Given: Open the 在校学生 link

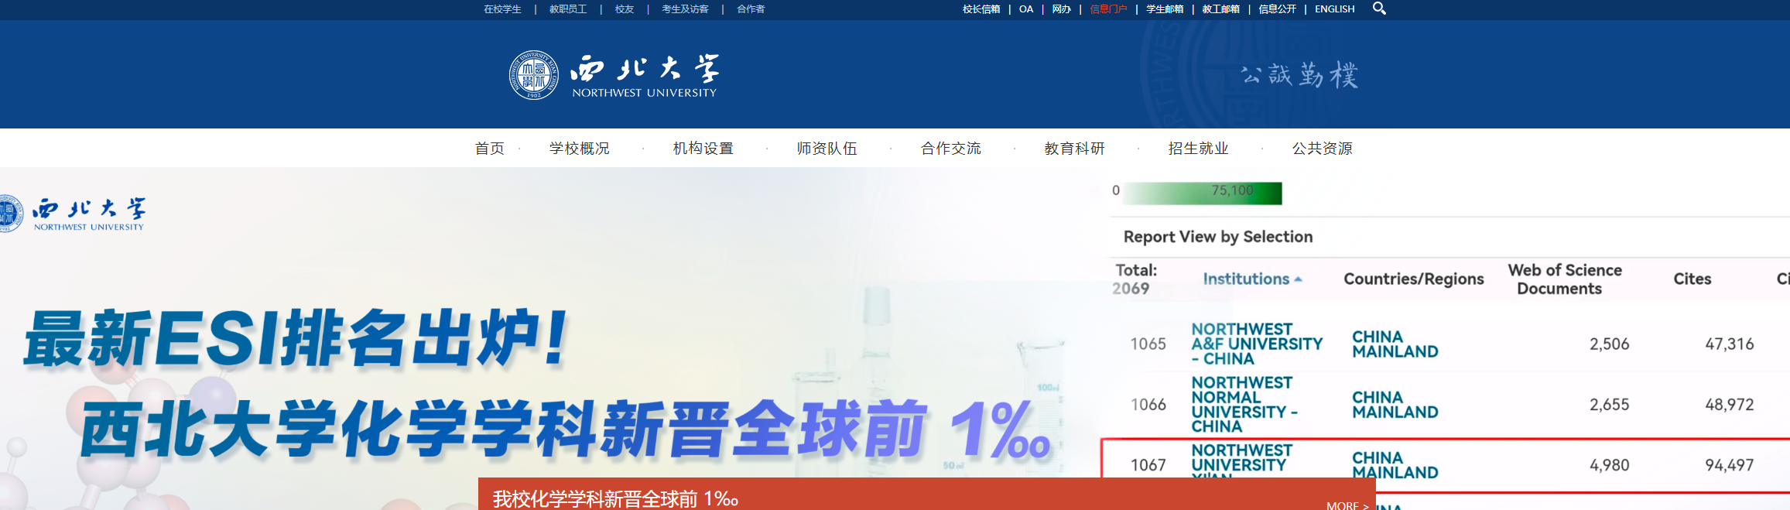Looking at the screenshot, I should point(502,9).
